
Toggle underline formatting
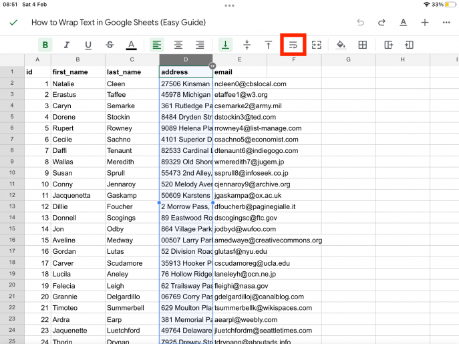[x=88, y=45]
